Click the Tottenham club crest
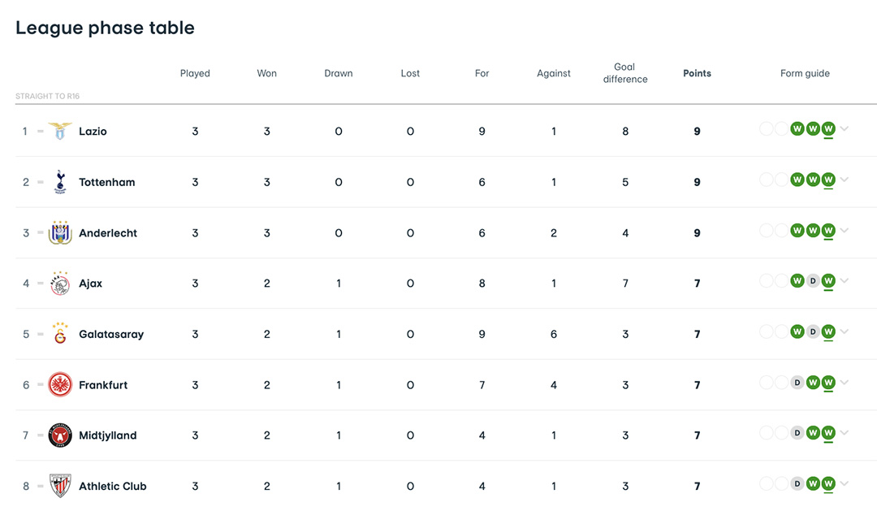The width and height of the screenshot is (877, 511). [60, 182]
